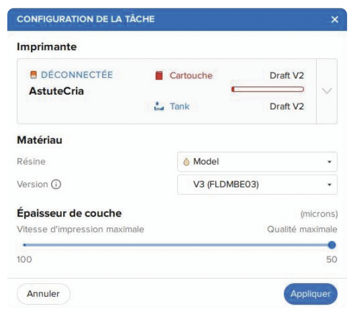Screen dimensions: 352x324
Task: Close the Configuration de la tâche dialog
Action: 335,19
